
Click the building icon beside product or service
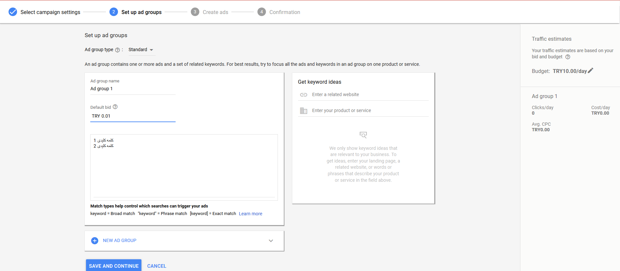pyautogui.click(x=304, y=111)
